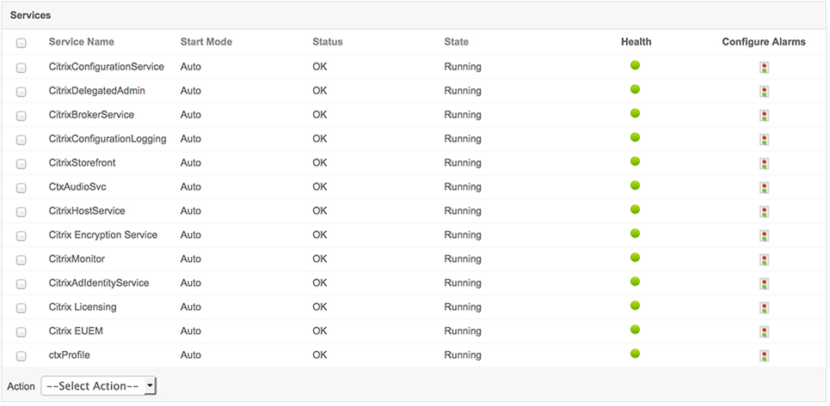Configure alarms for CitrixBrokerService
This screenshot has height=406, width=830.
click(764, 115)
